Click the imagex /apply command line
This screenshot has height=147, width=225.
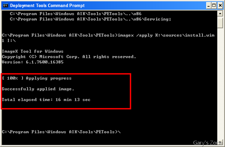coord(108,35)
